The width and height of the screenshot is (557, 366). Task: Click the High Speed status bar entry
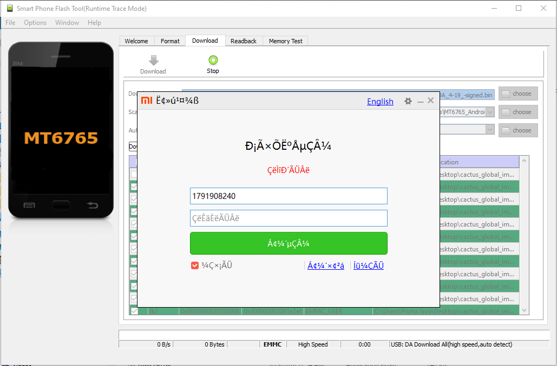coord(313,344)
